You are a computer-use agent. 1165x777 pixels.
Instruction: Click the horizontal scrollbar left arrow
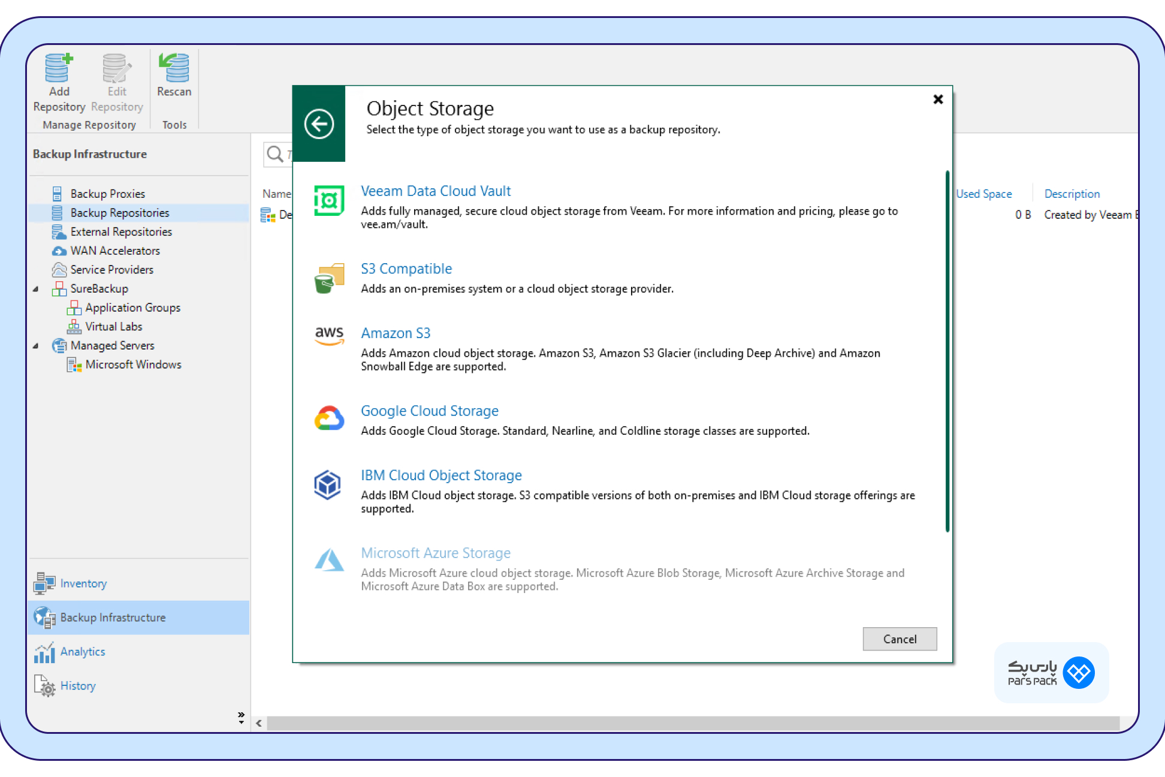(x=259, y=724)
